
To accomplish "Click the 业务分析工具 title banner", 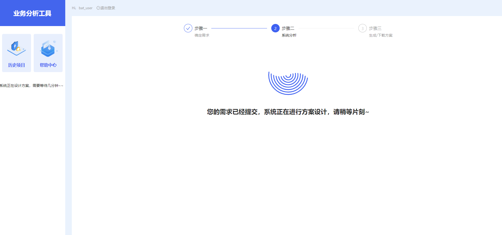I will tap(33, 13).
